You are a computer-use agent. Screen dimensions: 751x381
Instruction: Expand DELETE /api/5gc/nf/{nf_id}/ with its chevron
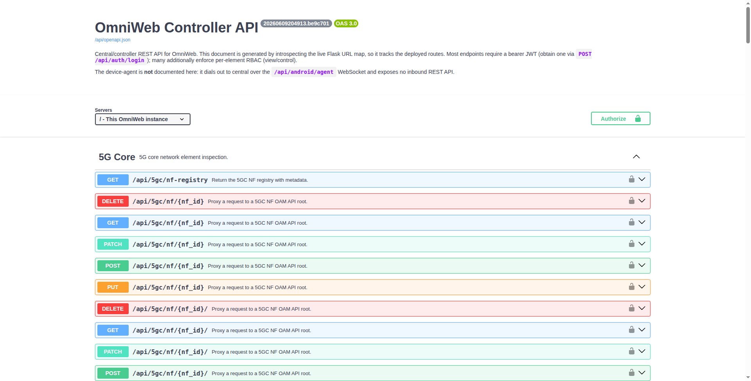tap(642, 308)
